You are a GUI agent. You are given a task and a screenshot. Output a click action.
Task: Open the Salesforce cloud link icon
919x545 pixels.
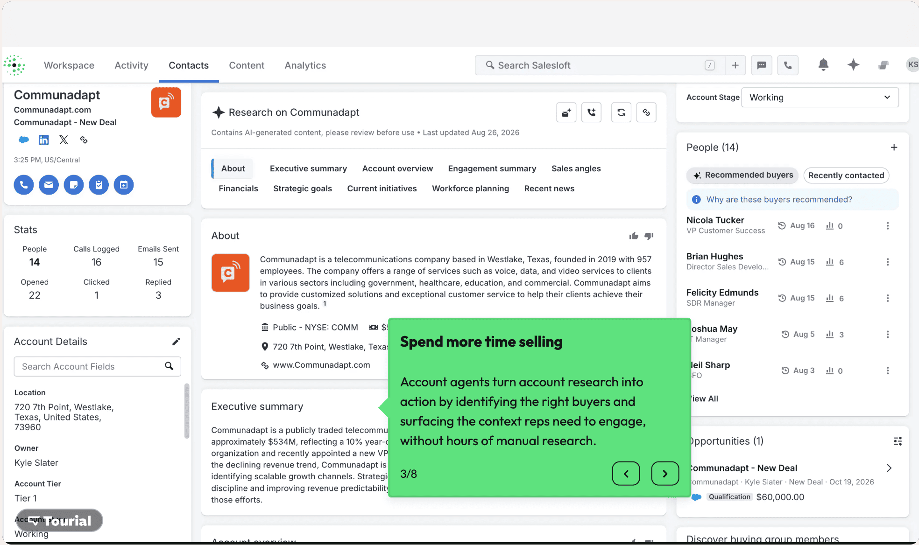point(24,140)
